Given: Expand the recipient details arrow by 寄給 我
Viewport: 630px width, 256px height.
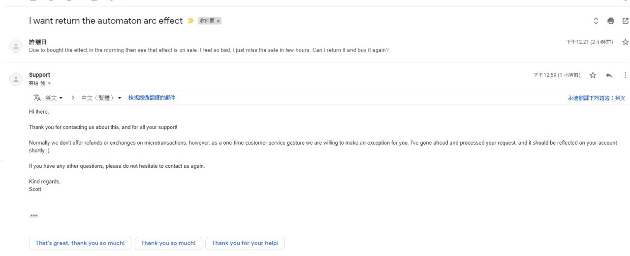Looking at the screenshot, I should (x=49, y=83).
